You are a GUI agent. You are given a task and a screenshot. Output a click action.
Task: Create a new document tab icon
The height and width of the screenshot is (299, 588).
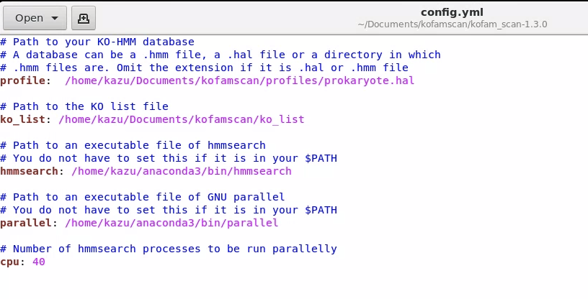point(84,18)
